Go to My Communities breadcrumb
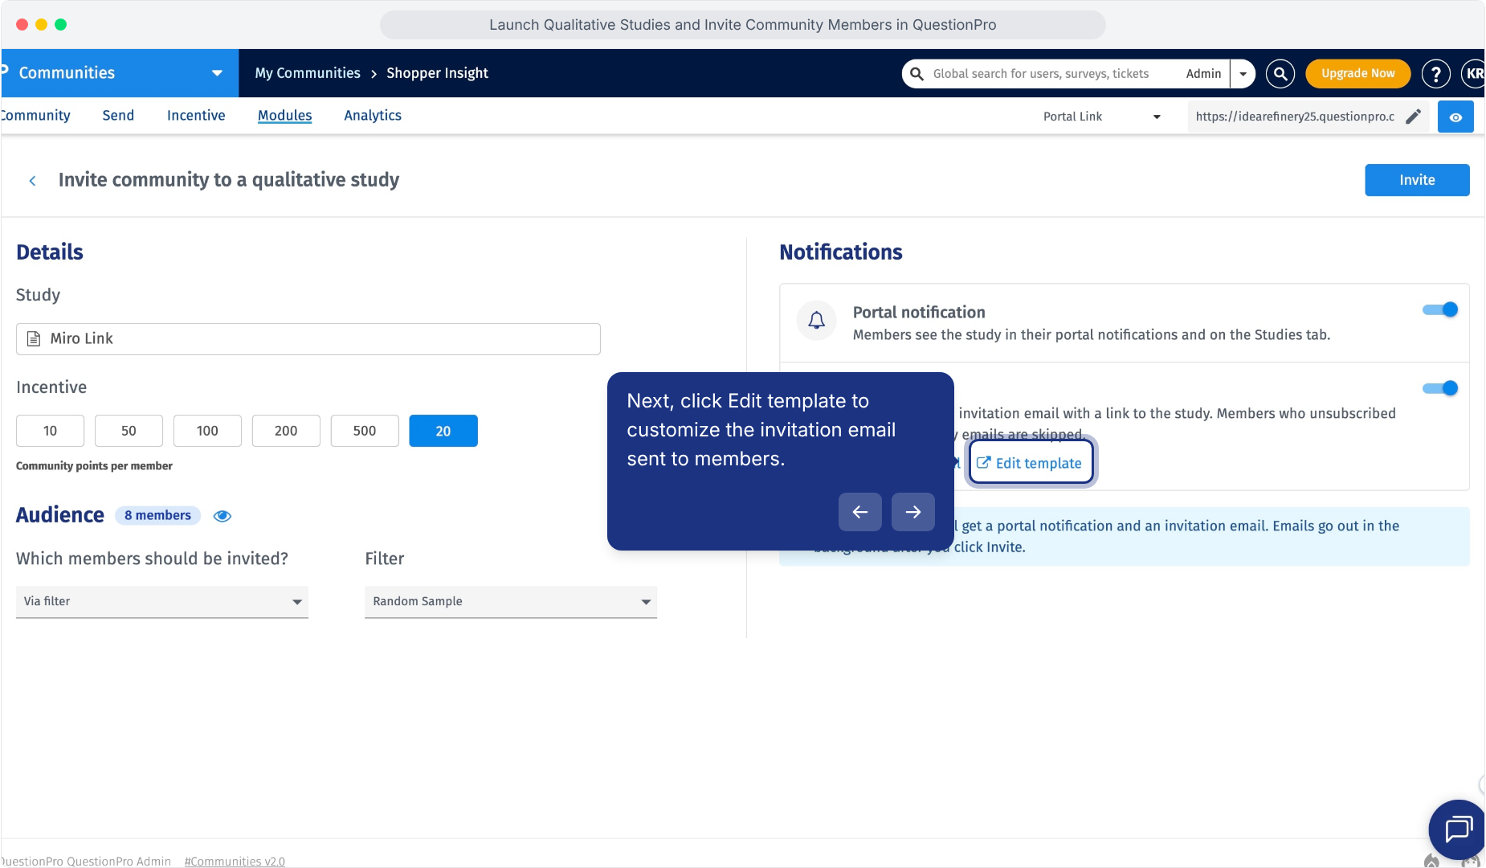The image size is (1486, 868). click(x=308, y=73)
